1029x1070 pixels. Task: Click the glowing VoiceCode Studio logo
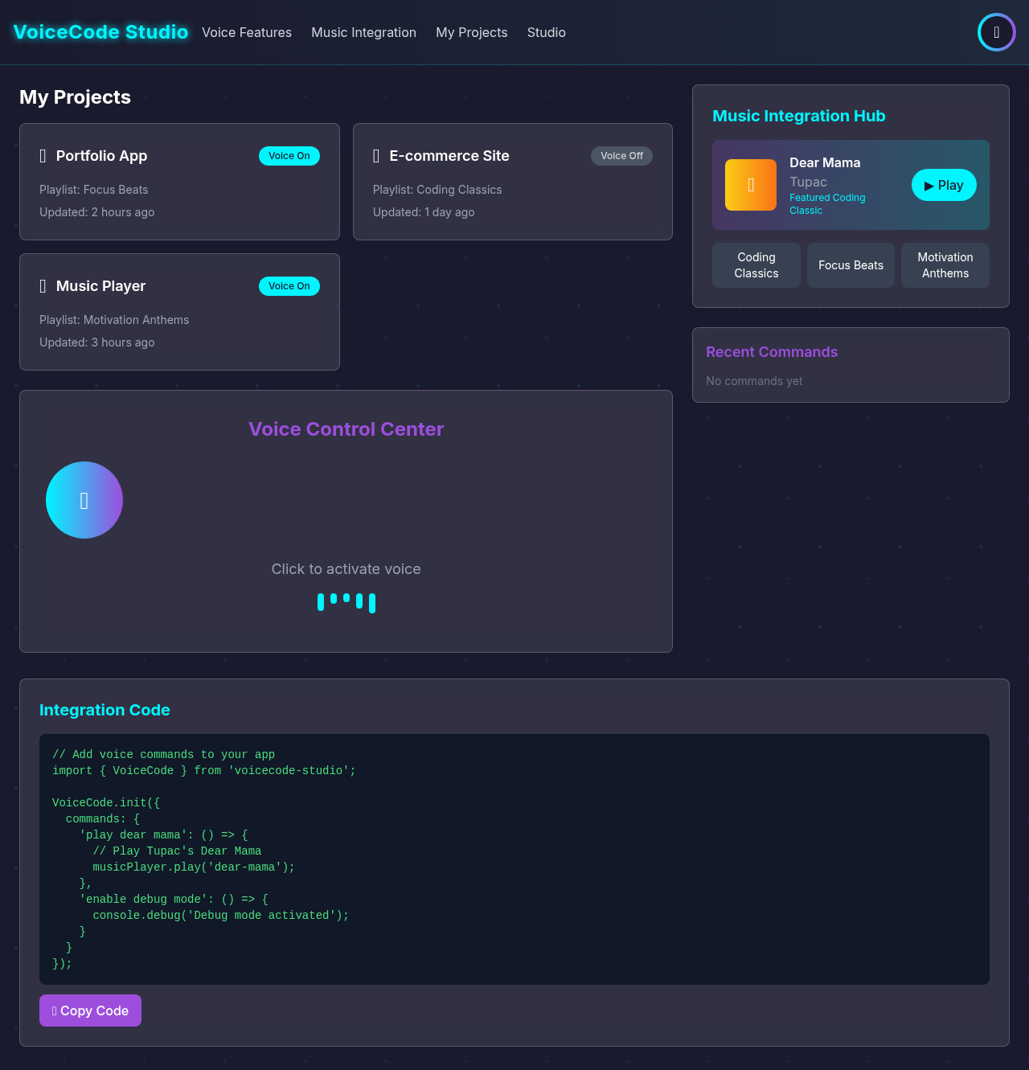100,32
